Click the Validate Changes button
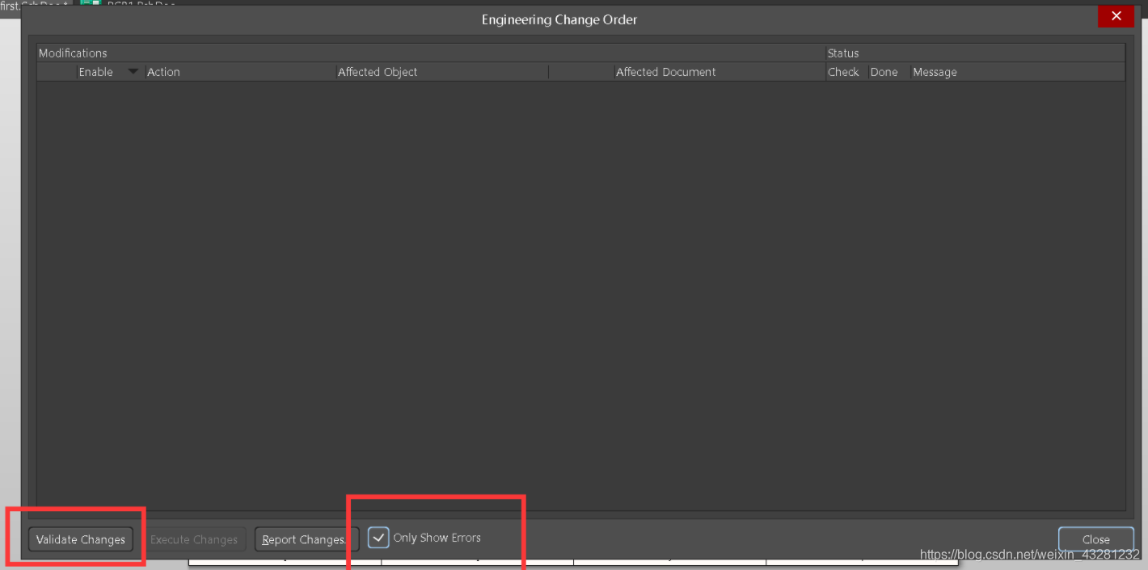 pyautogui.click(x=81, y=539)
